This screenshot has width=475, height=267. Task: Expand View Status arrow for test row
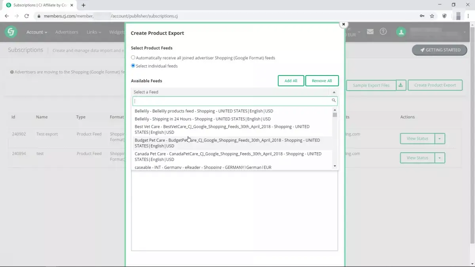440,158
